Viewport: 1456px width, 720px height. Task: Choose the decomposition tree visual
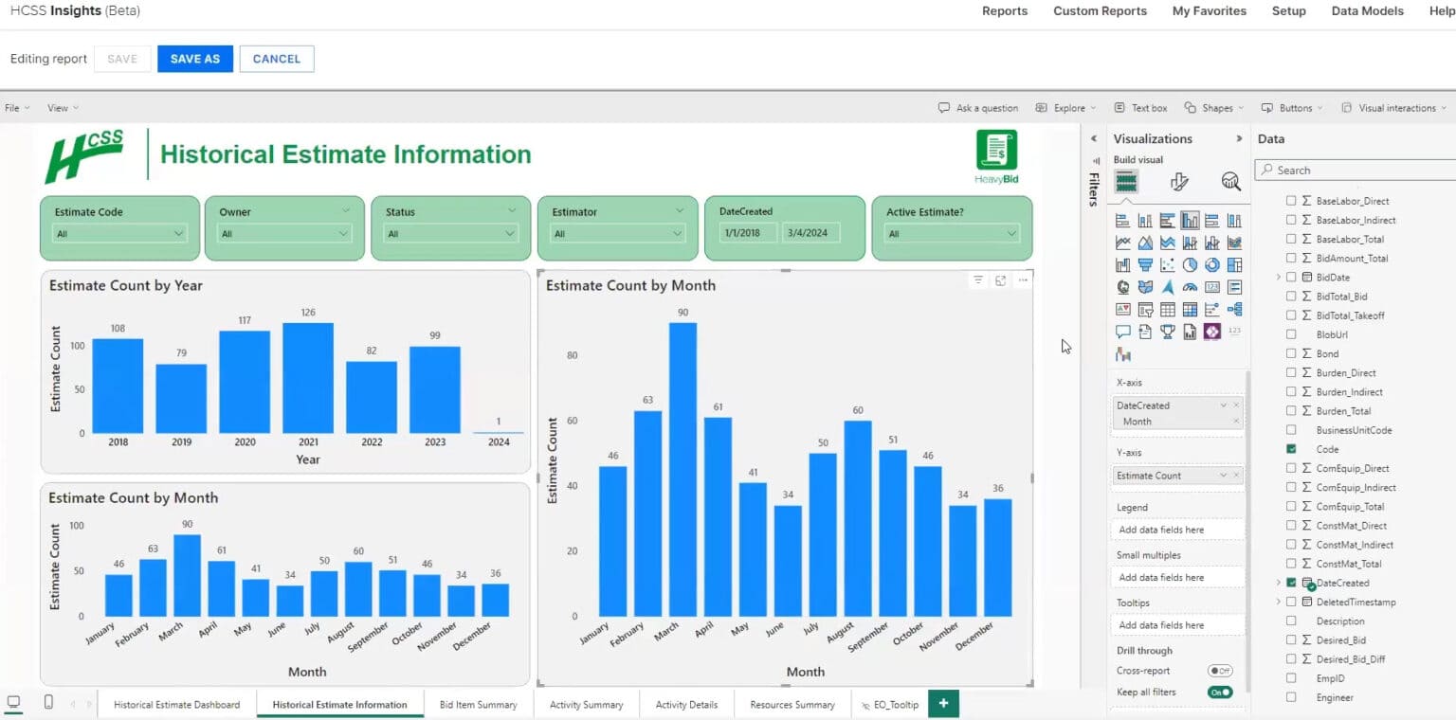coord(1234,309)
